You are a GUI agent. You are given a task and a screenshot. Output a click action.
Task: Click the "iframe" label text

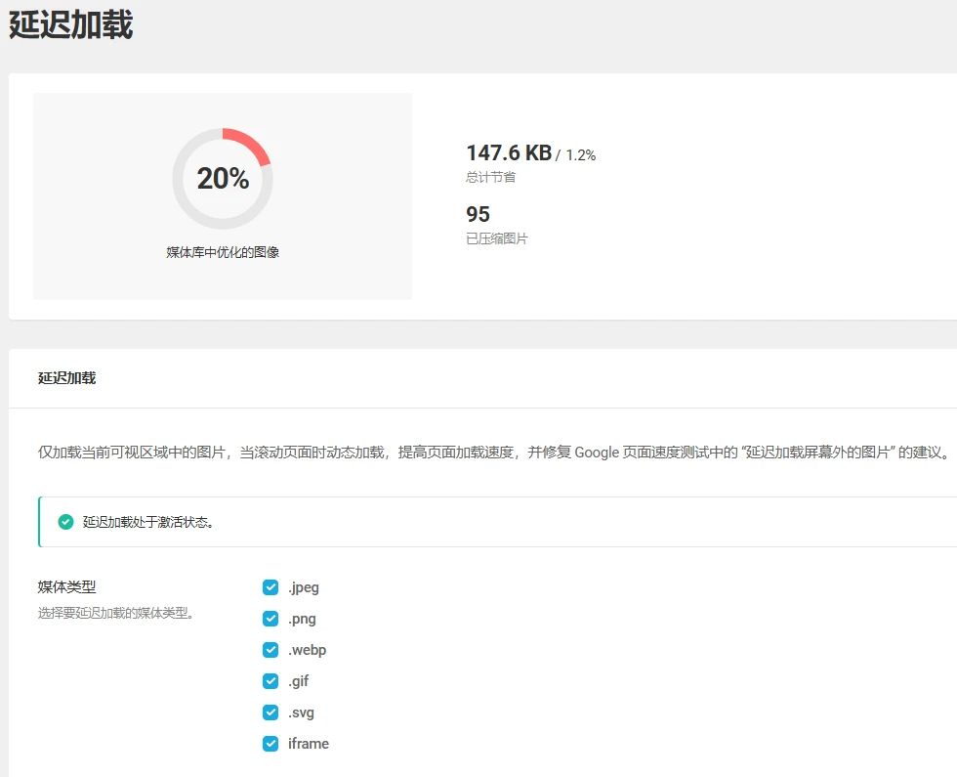point(308,744)
